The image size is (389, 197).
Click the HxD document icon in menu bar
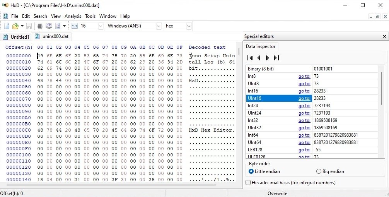point(6,16)
